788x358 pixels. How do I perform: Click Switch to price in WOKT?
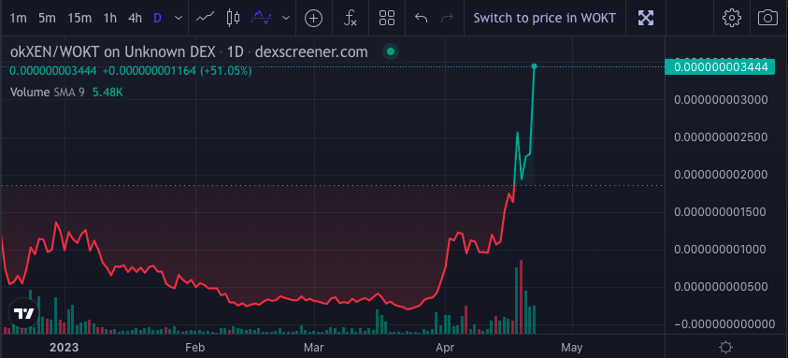pyautogui.click(x=544, y=19)
